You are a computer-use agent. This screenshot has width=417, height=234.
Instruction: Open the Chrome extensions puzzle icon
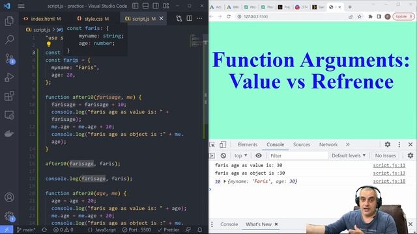pos(370,17)
